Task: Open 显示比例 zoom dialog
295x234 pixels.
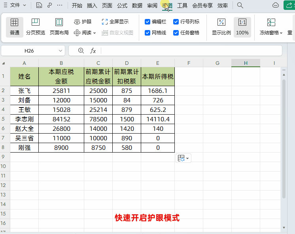Action: pyautogui.click(x=221, y=27)
